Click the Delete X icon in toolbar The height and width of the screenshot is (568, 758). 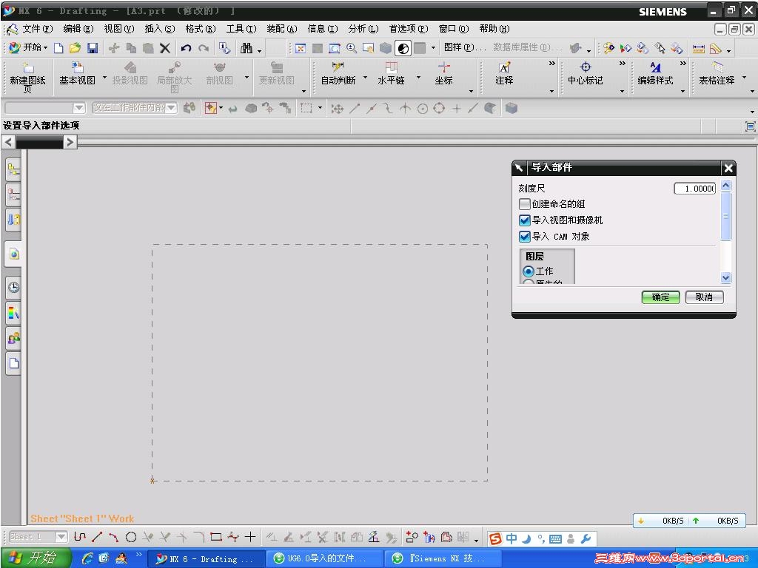(165, 48)
